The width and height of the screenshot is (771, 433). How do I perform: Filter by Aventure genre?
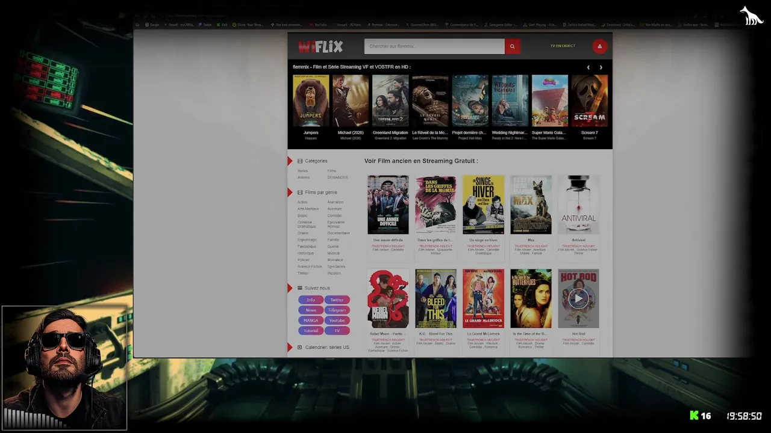(334, 209)
